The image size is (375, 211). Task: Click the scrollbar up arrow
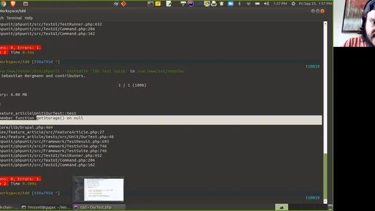(325, 23)
